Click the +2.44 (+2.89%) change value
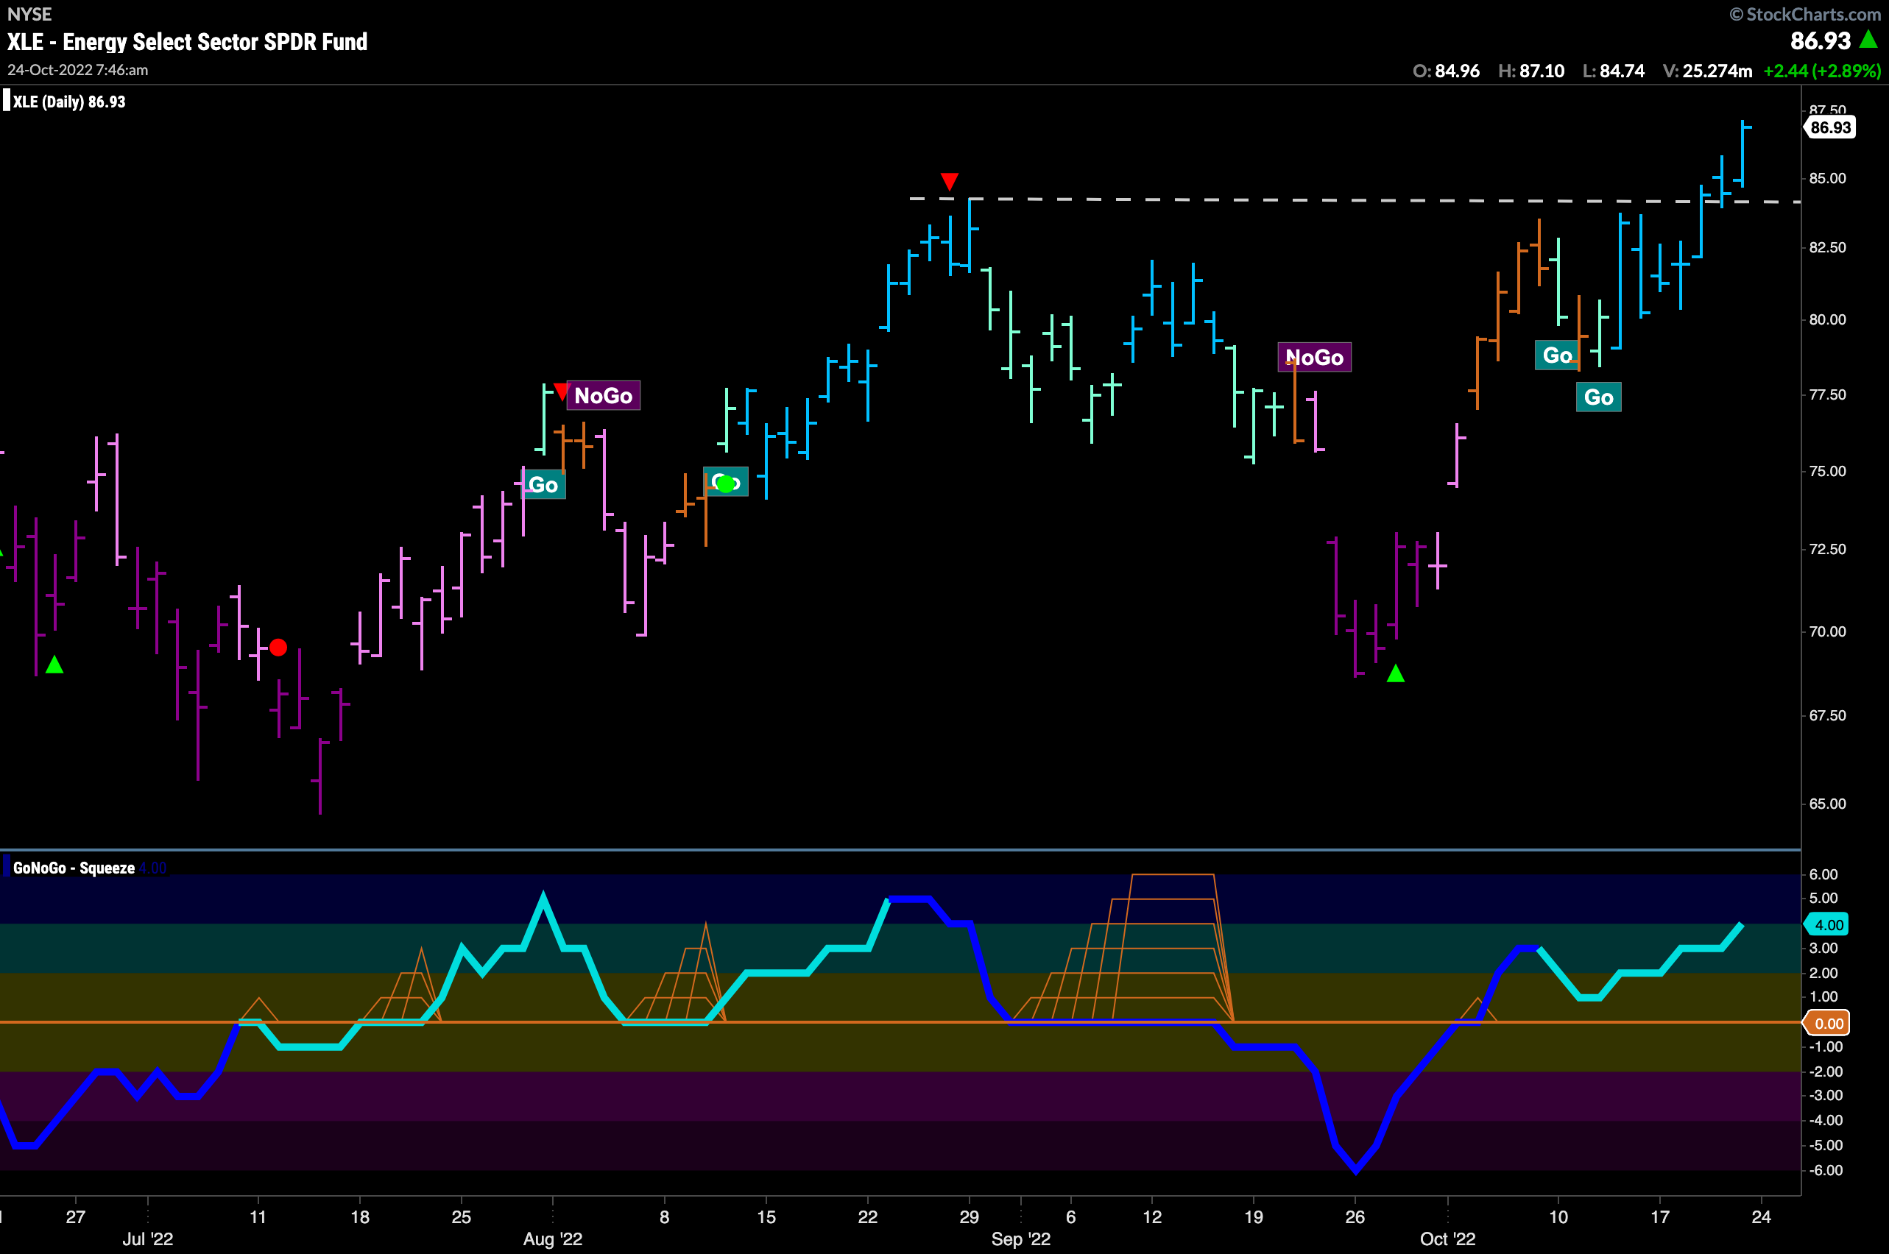1889x1254 pixels. pyautogui.click(x=1822, y=71)
